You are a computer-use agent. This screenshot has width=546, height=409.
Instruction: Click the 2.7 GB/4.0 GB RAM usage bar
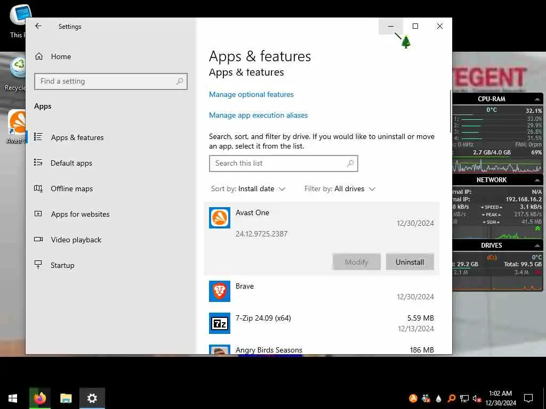point(492,152)
